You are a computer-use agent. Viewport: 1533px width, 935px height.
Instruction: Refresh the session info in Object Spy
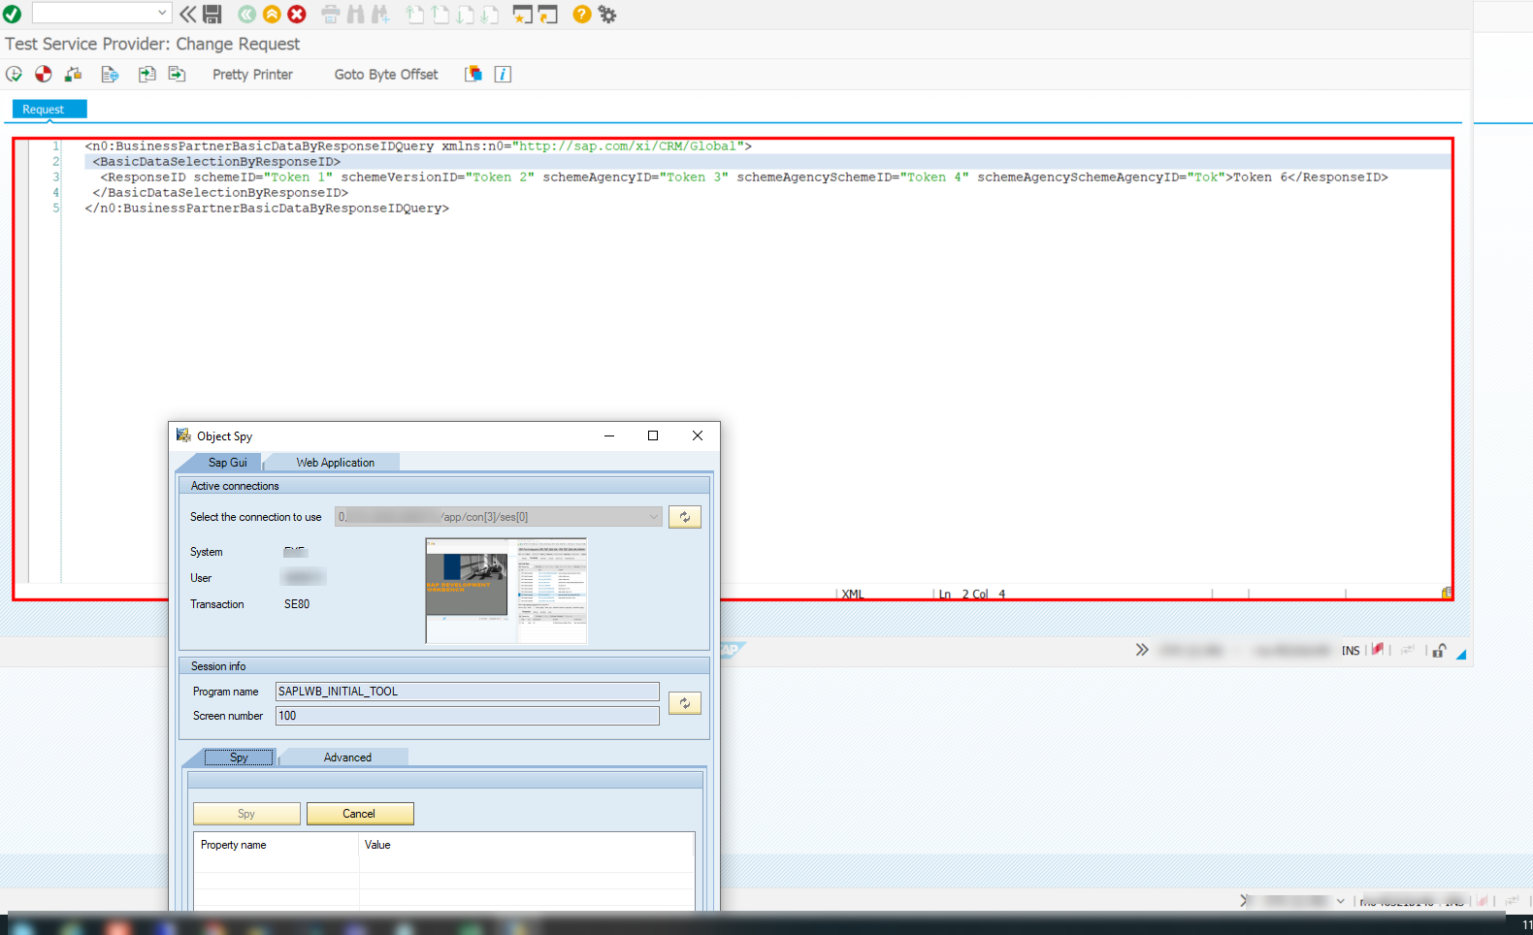pyautogui.click(x=685, y=703)
